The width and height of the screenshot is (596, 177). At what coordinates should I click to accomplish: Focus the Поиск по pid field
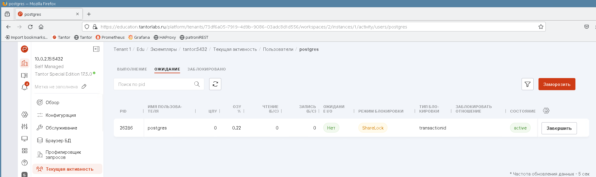(x=154, y=84)
